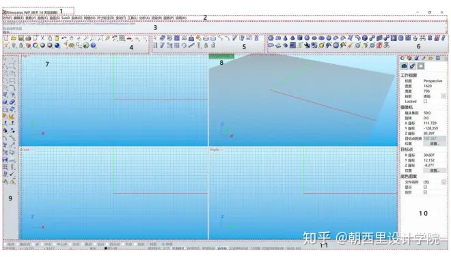Screen dimensions: 451x257
Task: Open the 曲线(C) menu
Action: pos(42,18)
